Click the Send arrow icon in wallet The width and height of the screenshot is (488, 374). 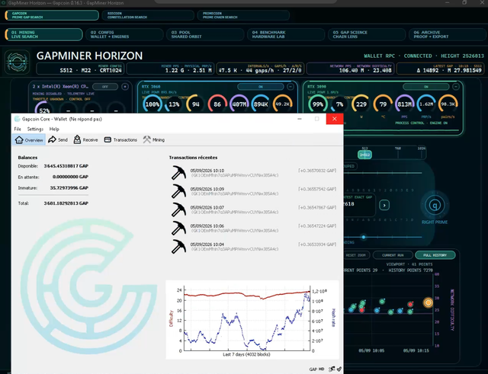coord(52,139)
